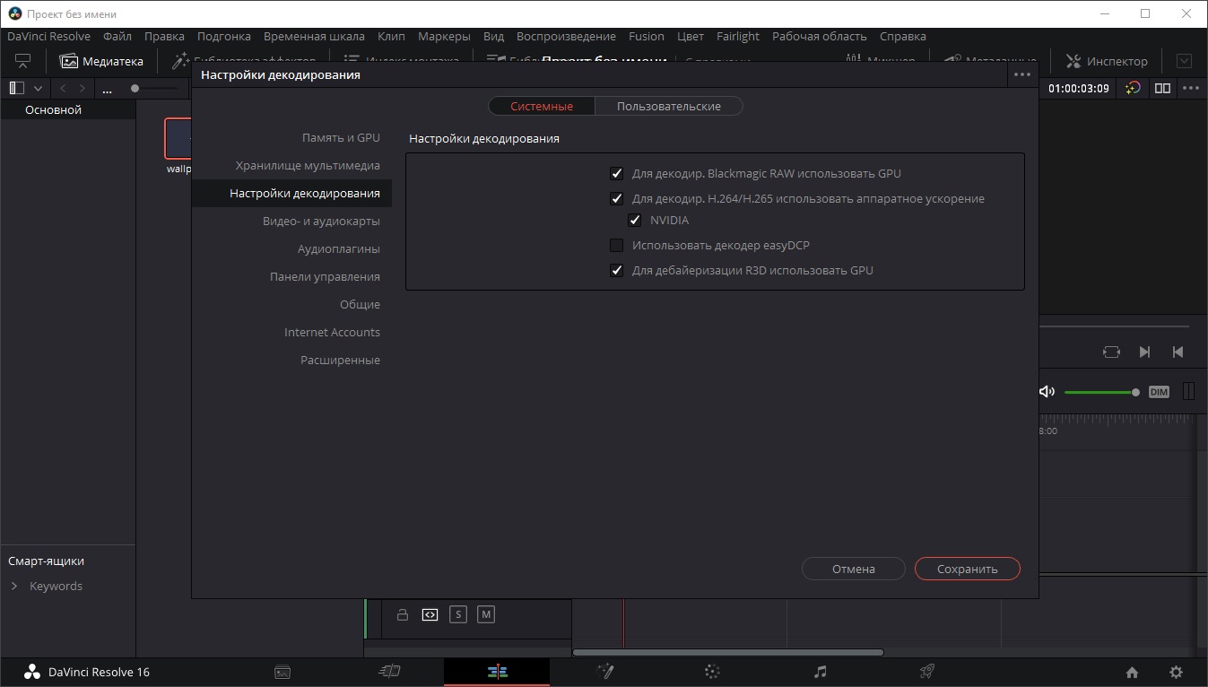Go to the Cut page icon

(389, 672)
